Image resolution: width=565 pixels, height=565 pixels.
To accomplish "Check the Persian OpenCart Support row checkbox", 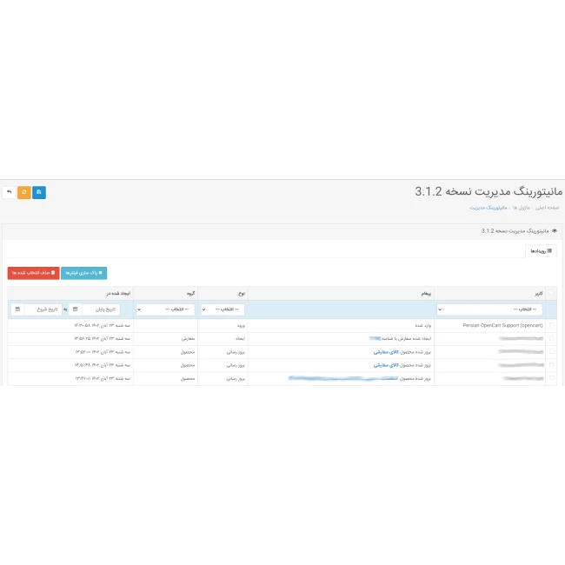I will (x=553, y=325).
